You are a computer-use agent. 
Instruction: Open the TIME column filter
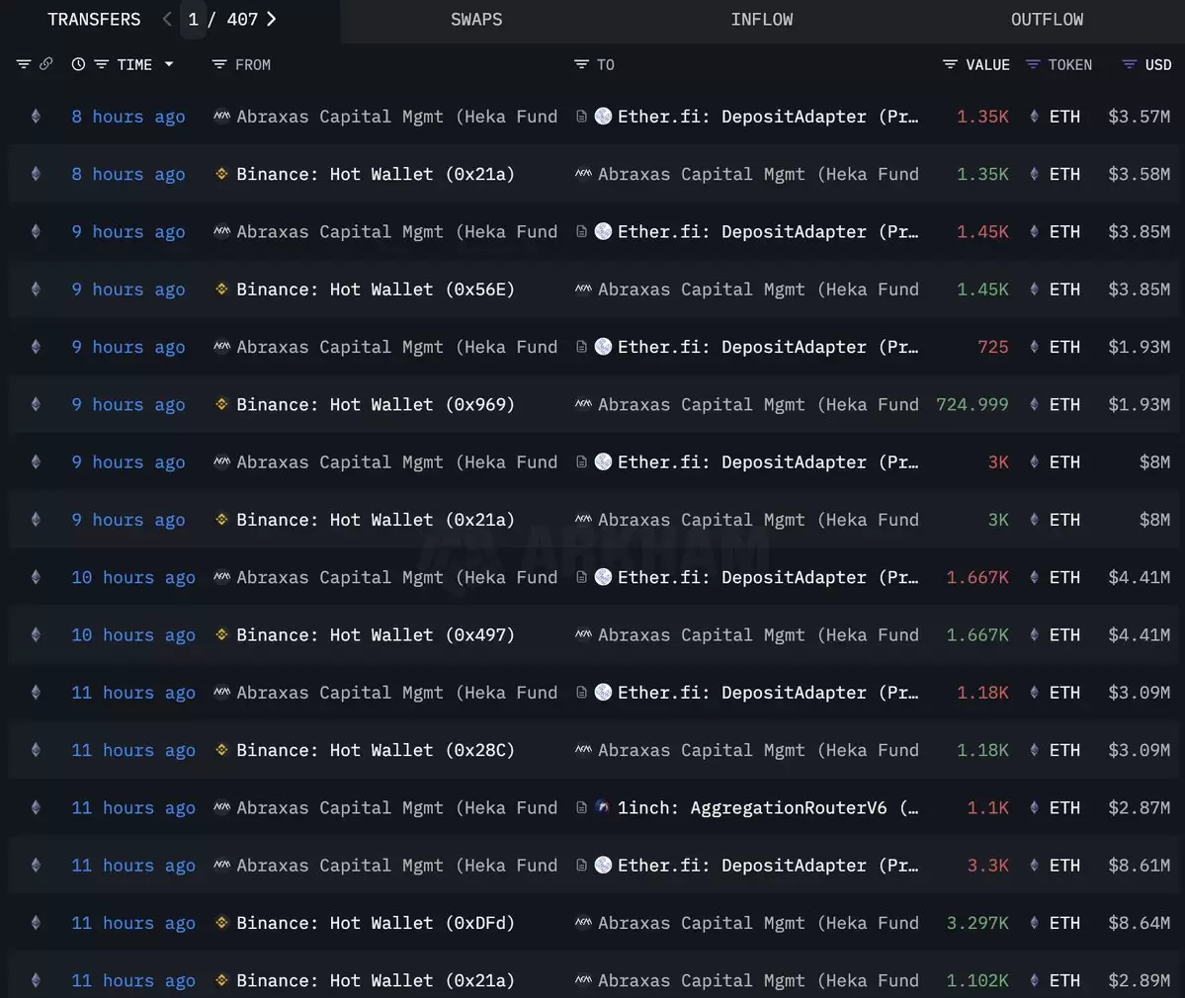click(x=101, y=64)
